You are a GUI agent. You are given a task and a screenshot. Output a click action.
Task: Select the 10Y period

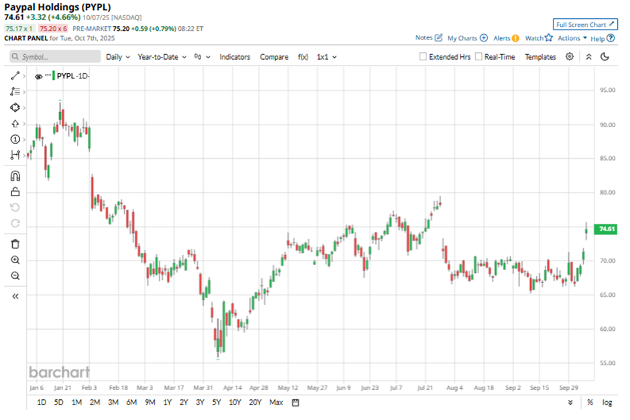click(235, 403)
